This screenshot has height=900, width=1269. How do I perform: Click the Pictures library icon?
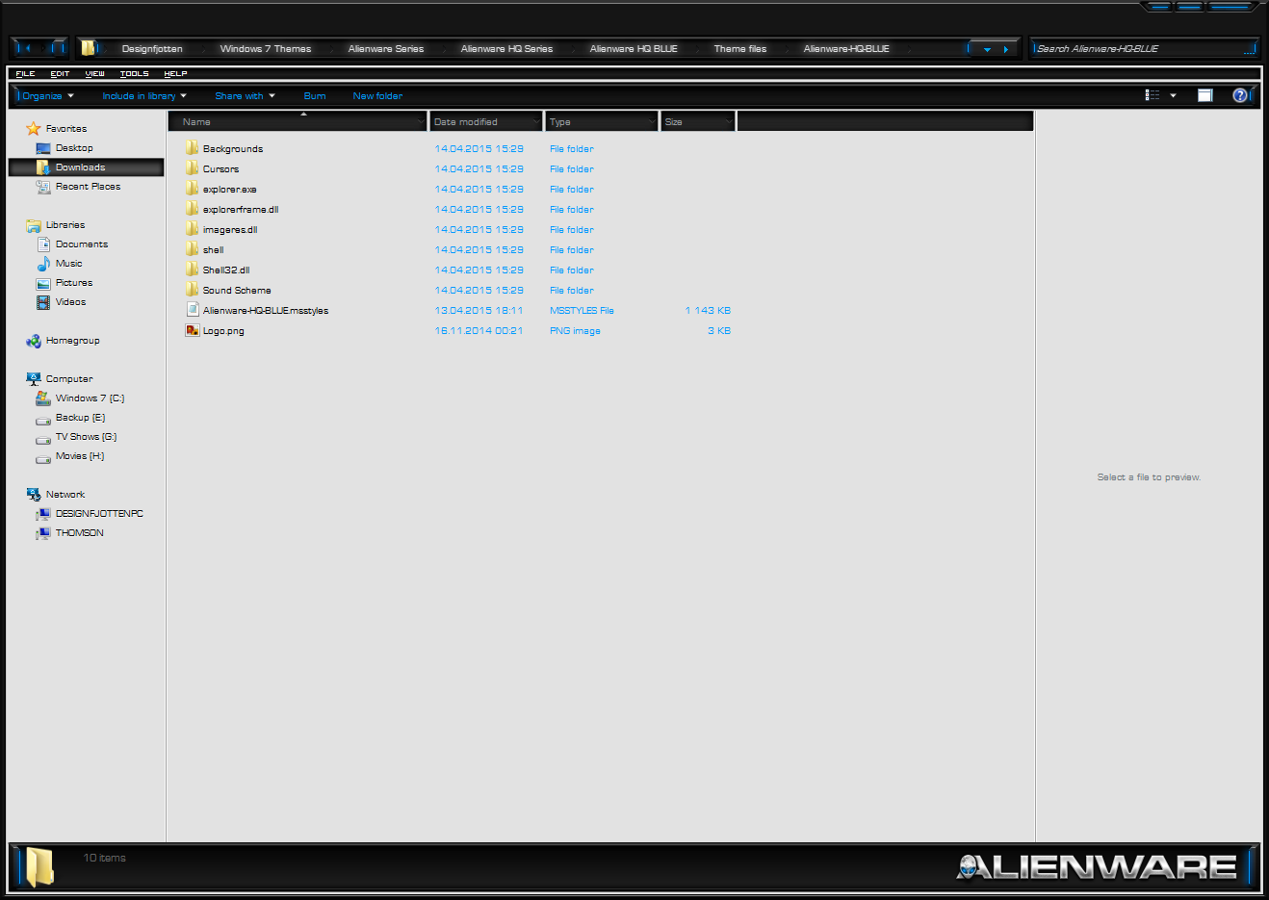tap(43, 283)
